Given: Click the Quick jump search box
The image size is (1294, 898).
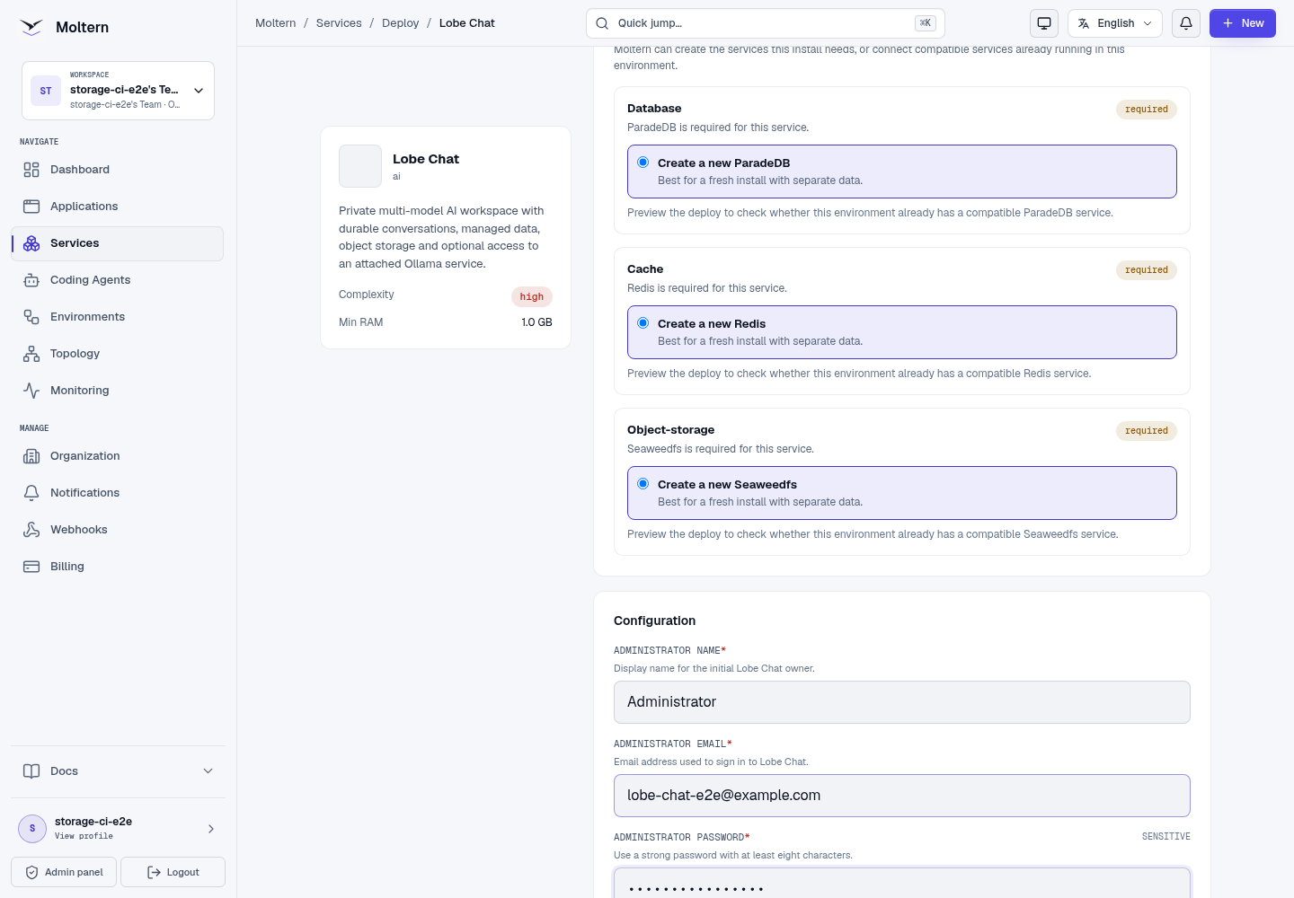Looking at the screenshot, I should tap(766, 23).
